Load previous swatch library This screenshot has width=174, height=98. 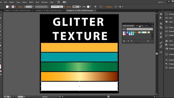128,41
